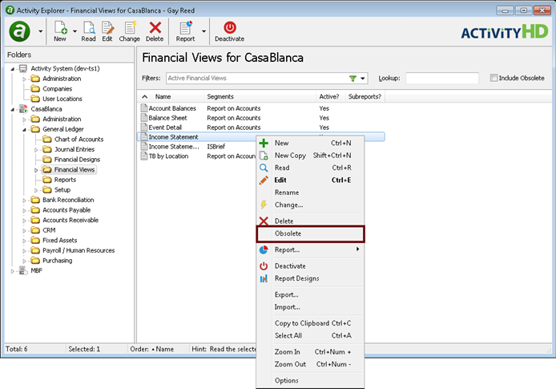
Task: Click the Report toolbar icon
Action: coord(186,28)
